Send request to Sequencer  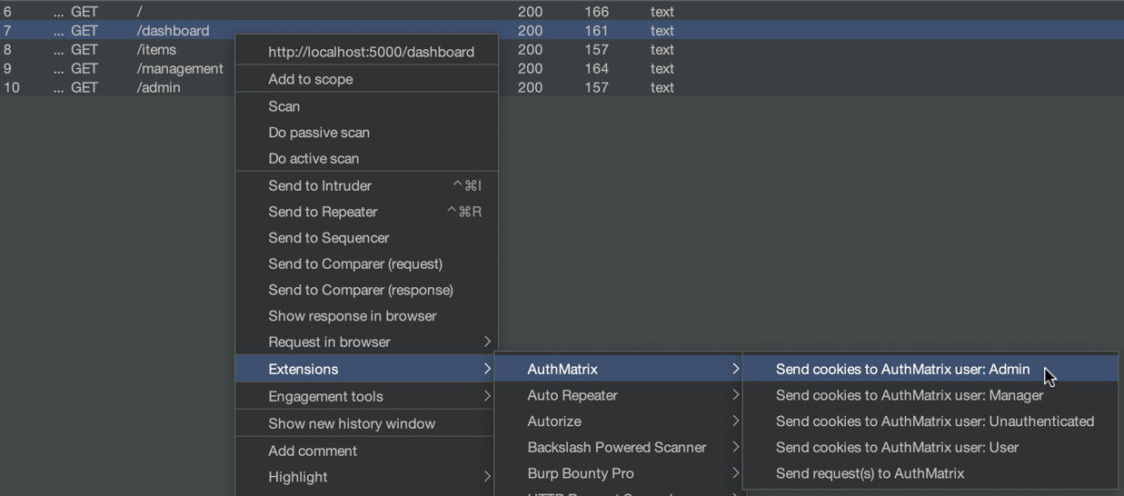(x=366, y=238)
